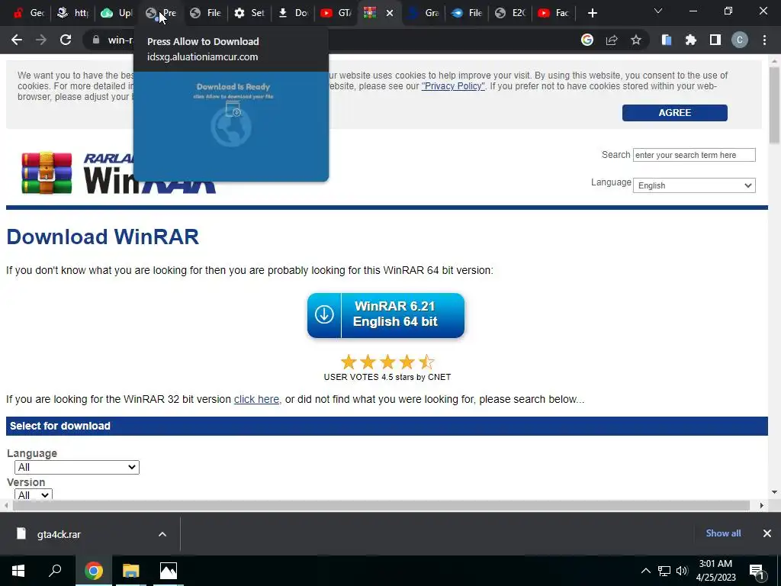Open the Geo tab
Screen dimensions: 781x586
[x=29, y=13]
